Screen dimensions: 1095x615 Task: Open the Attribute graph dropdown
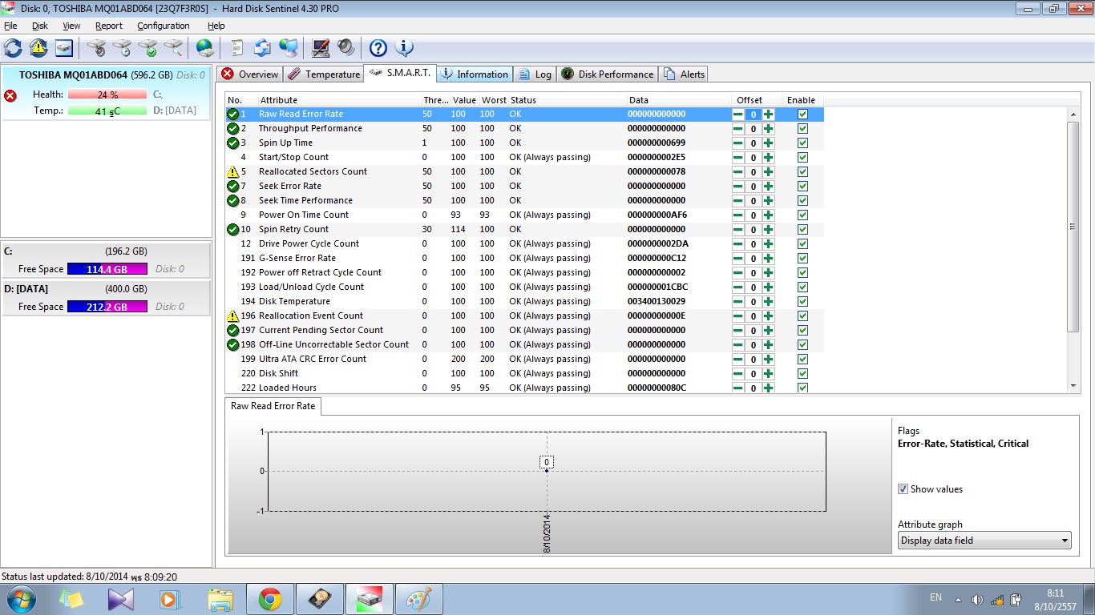[x=984, y=541]
